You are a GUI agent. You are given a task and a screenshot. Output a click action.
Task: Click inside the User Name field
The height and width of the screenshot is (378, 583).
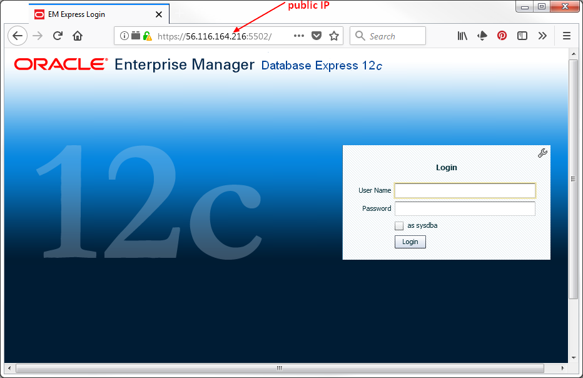coord(465,190)
